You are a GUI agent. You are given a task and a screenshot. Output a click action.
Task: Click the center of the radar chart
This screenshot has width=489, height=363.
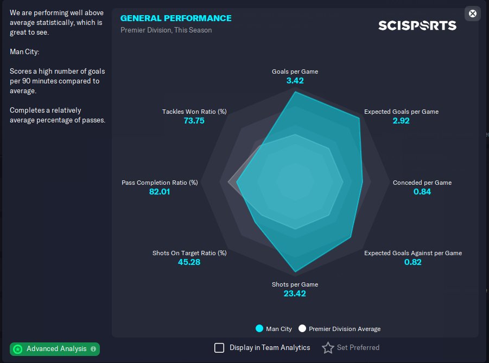(295, 182)
